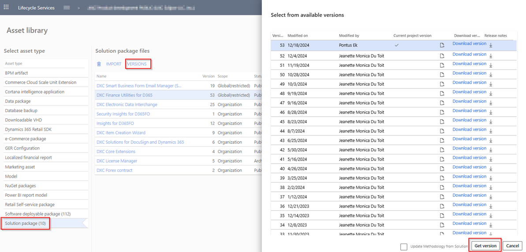Open the Lifecycle Services hamburger menu

(x=67, y=7)
